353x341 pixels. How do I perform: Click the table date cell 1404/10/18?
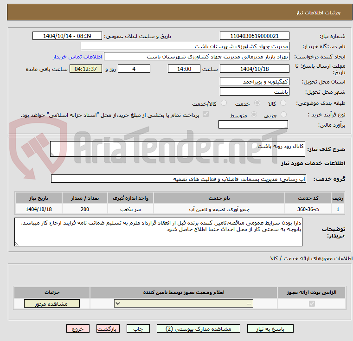point(39,209)
